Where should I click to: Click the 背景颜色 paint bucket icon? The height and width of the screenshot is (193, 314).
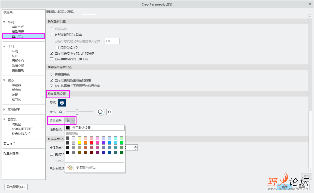67,121
